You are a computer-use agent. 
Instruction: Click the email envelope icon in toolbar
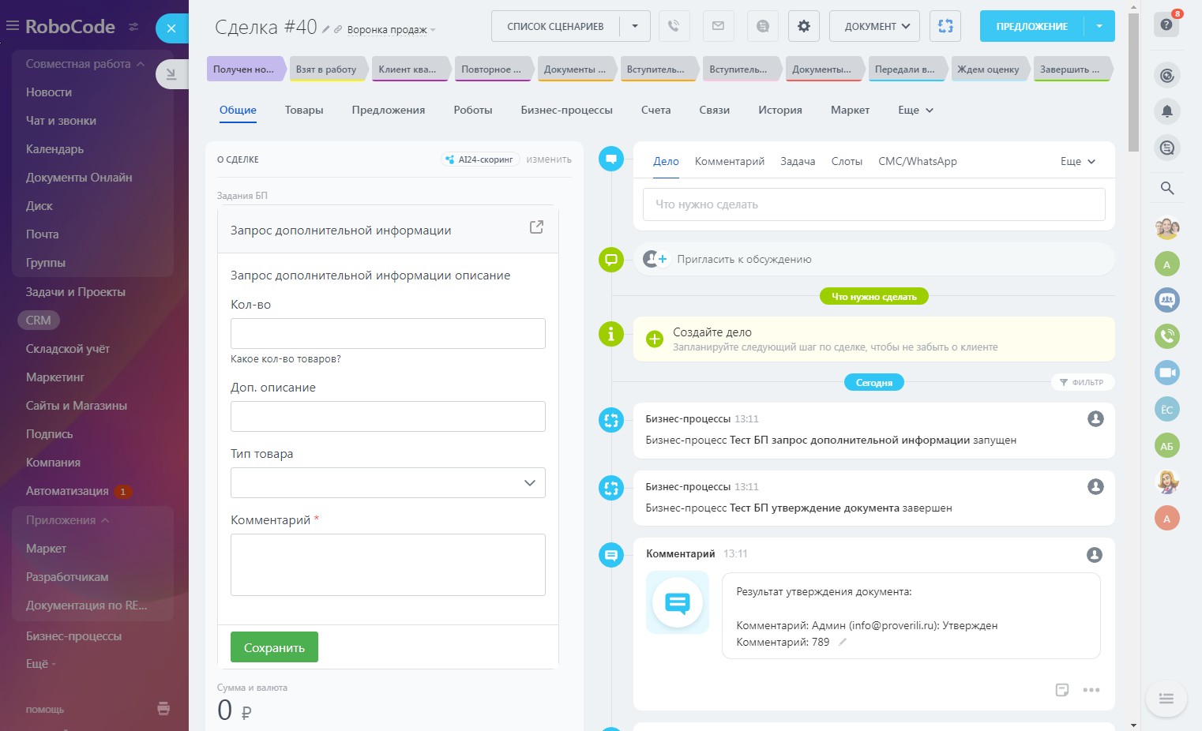[x=718, y=26]
